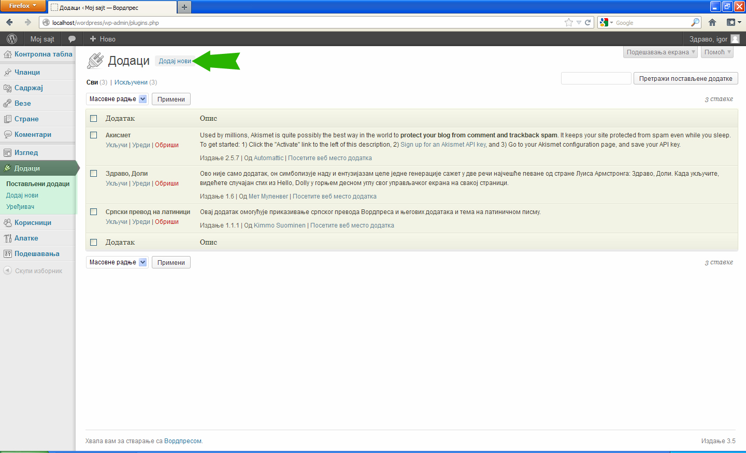Screen dimensions: 746x453
Task: Click the top Примени button
Action: click(171, 99)
